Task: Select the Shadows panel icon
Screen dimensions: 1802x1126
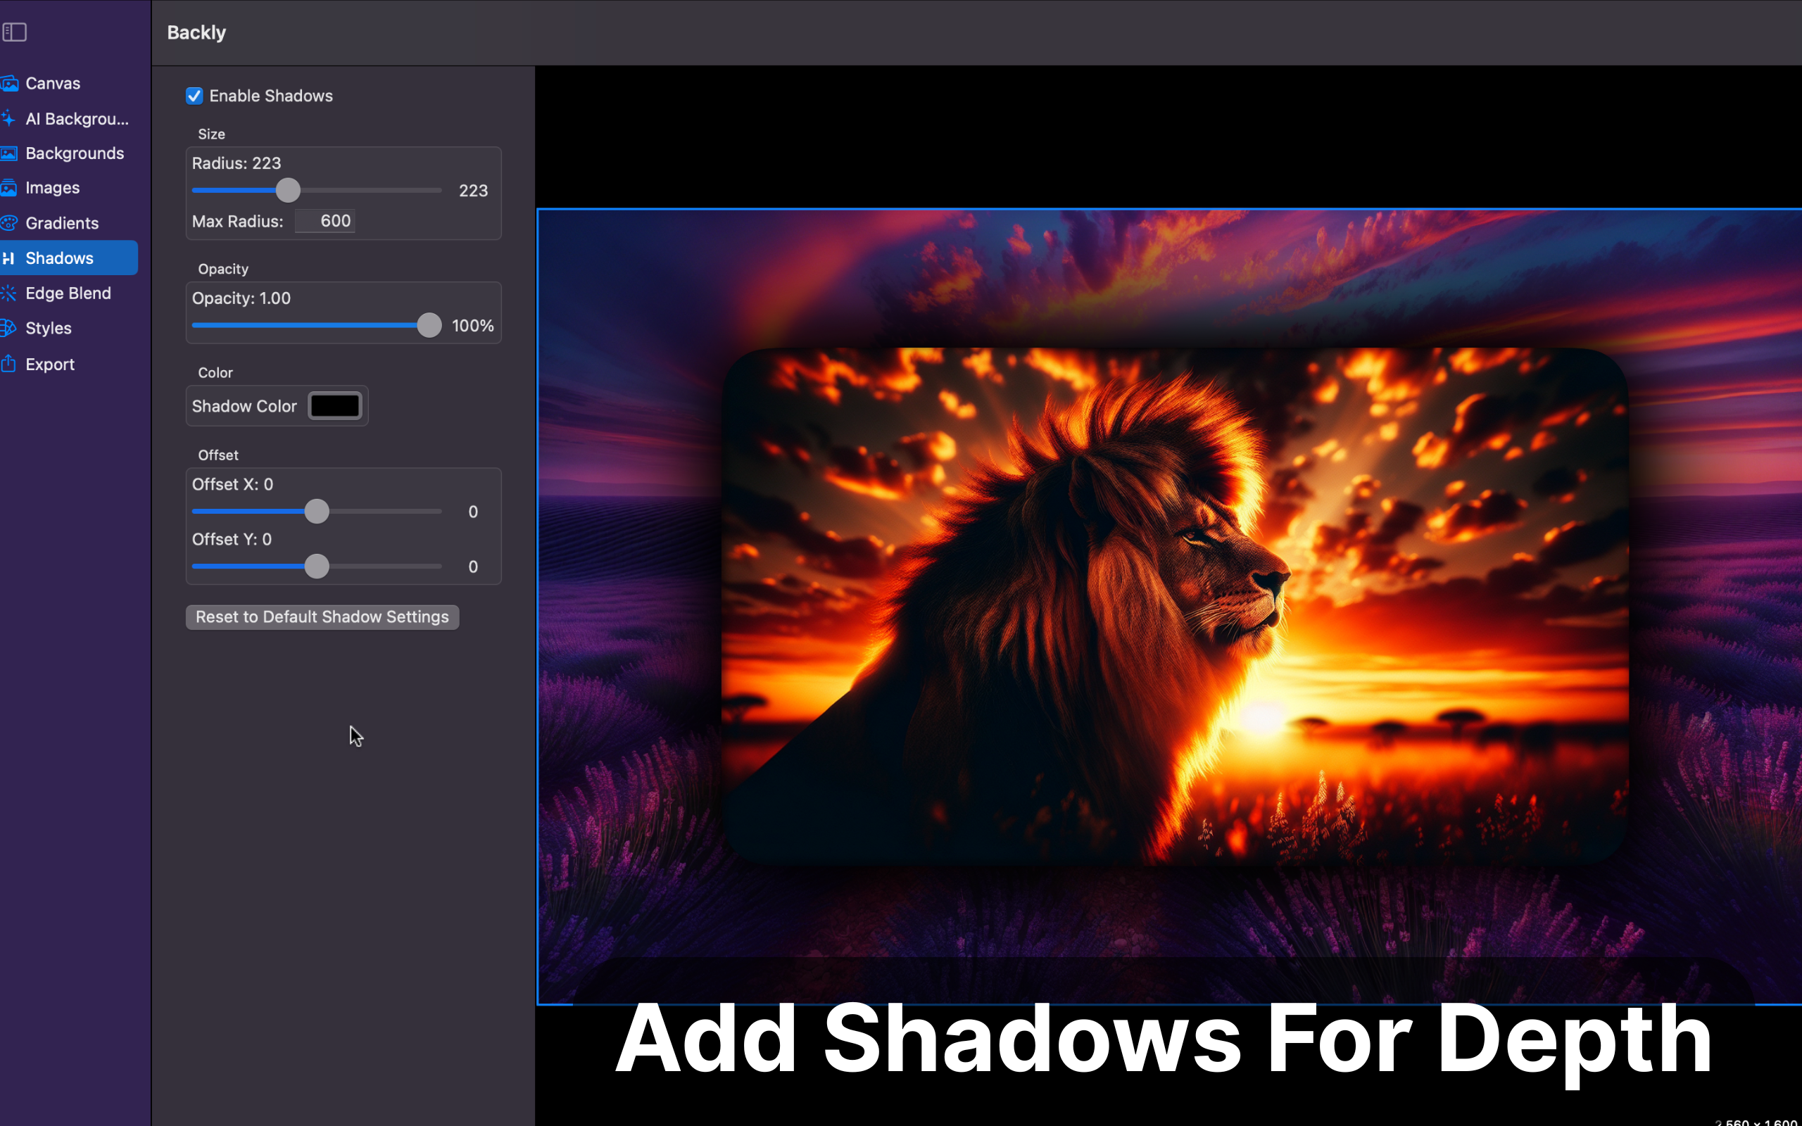Action: point(10,258)
